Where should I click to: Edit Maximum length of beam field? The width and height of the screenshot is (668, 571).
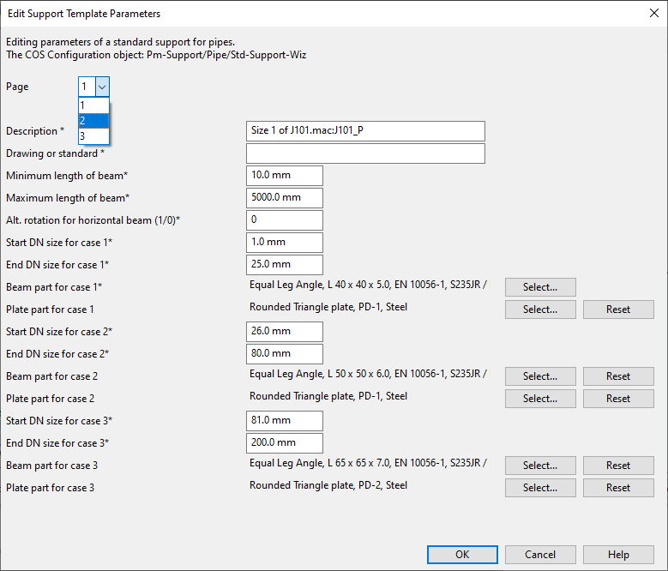(284, 198)
